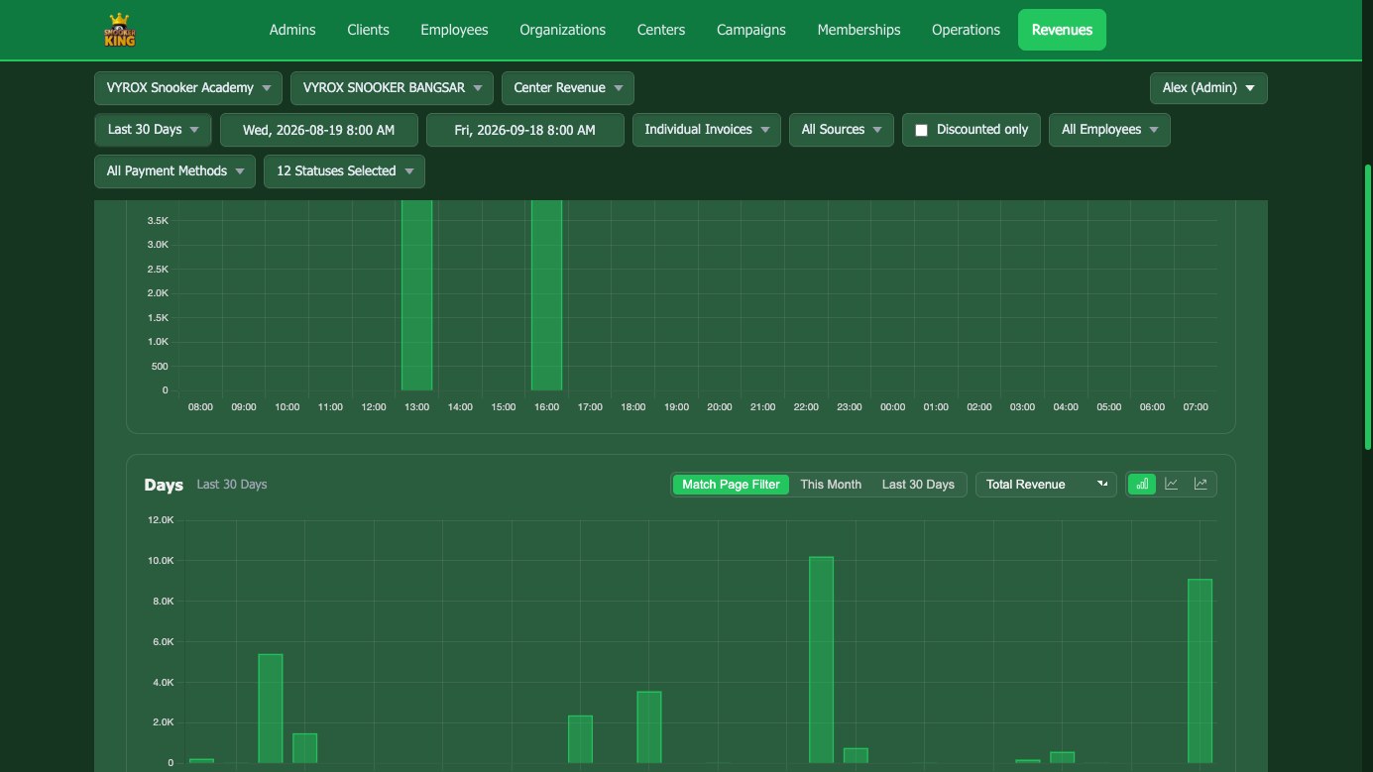Select Last 30 Days in Days chart
Screen dimensions: 1373x772
918,485
